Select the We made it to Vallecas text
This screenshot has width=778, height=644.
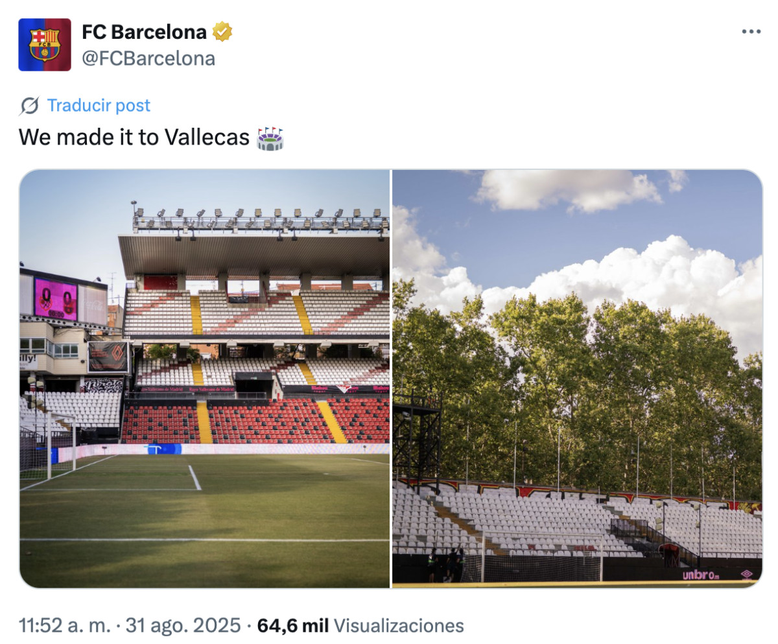tap(134, 137)
